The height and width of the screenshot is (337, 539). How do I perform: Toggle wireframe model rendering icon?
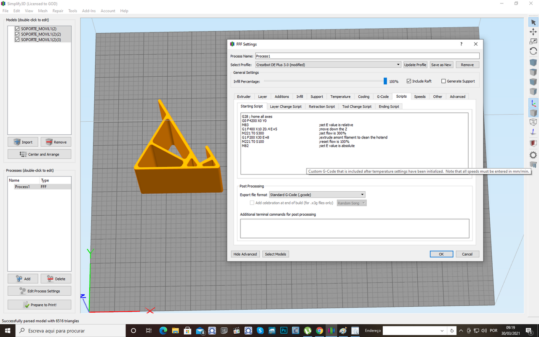[x=533, y=122]
